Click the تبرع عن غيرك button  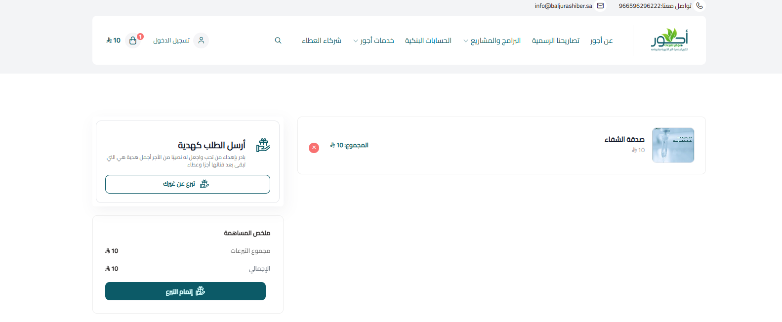coord(188,184)
